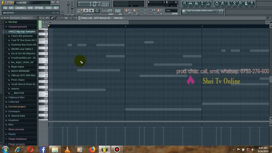This screenshot has height=153, width=272.
Task: Select the Paint brush tool in piano roll
Action: [56, 18]
